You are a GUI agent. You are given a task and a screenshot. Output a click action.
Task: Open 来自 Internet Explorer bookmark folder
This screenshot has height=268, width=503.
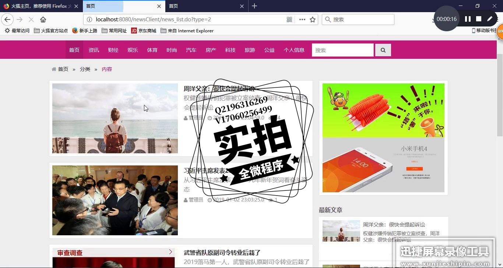(187, 31)
